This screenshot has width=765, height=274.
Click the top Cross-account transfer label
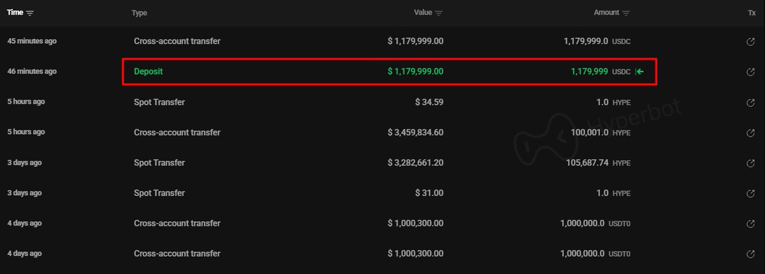(x=177, y=41)
